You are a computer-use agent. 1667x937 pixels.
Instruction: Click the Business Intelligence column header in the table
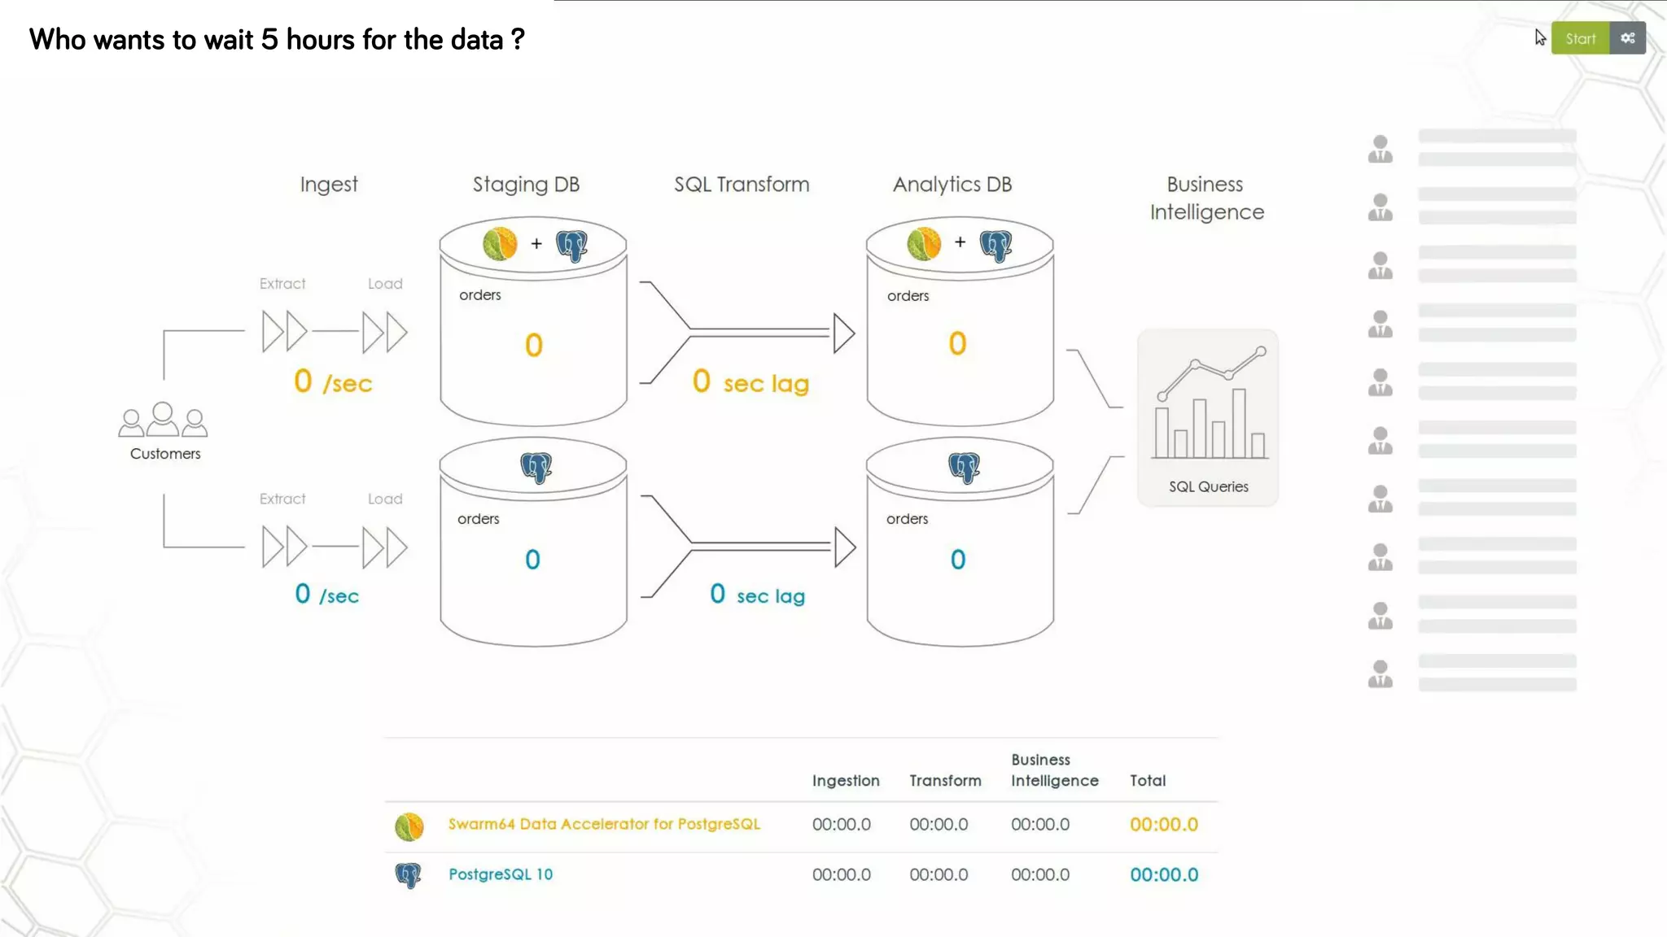1054,770
